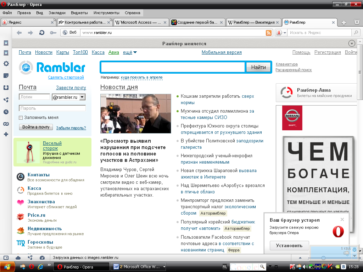Click the RSS feed icon in address bar
363x272 pixels.
click(x=269, y=33)
